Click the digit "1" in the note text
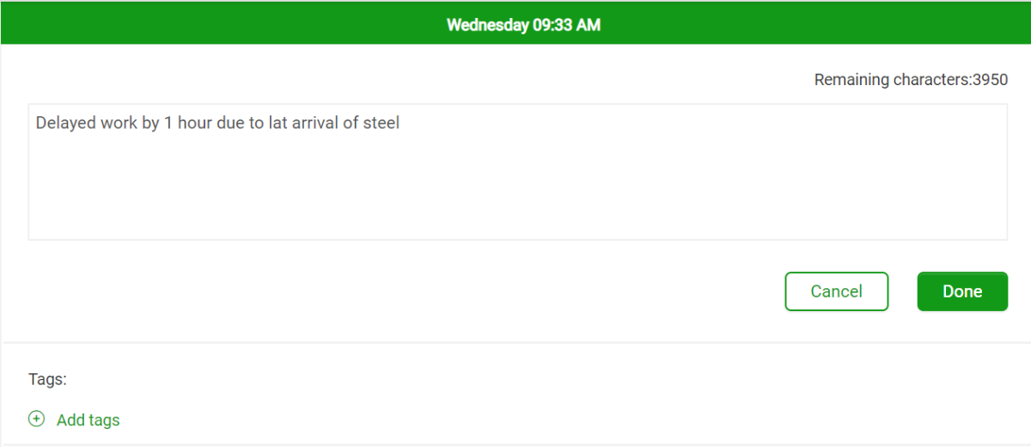Viewport: 1031px width, 447px height. pos(168,123)
